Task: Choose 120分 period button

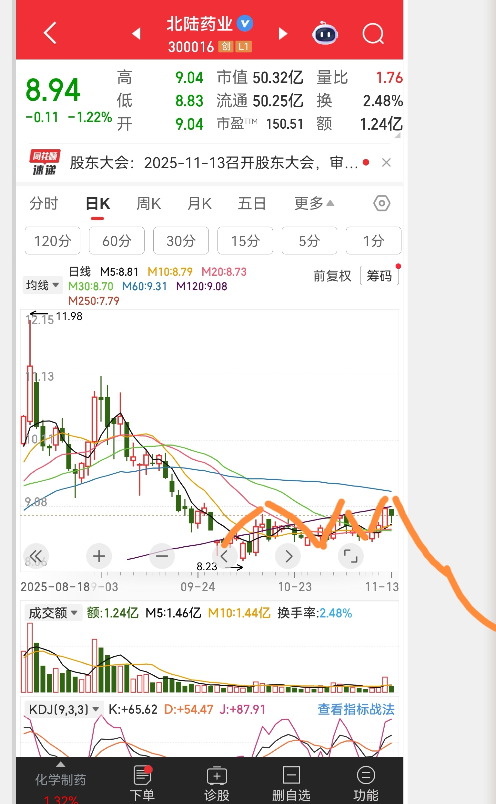Action: click(x=53, y=241)
